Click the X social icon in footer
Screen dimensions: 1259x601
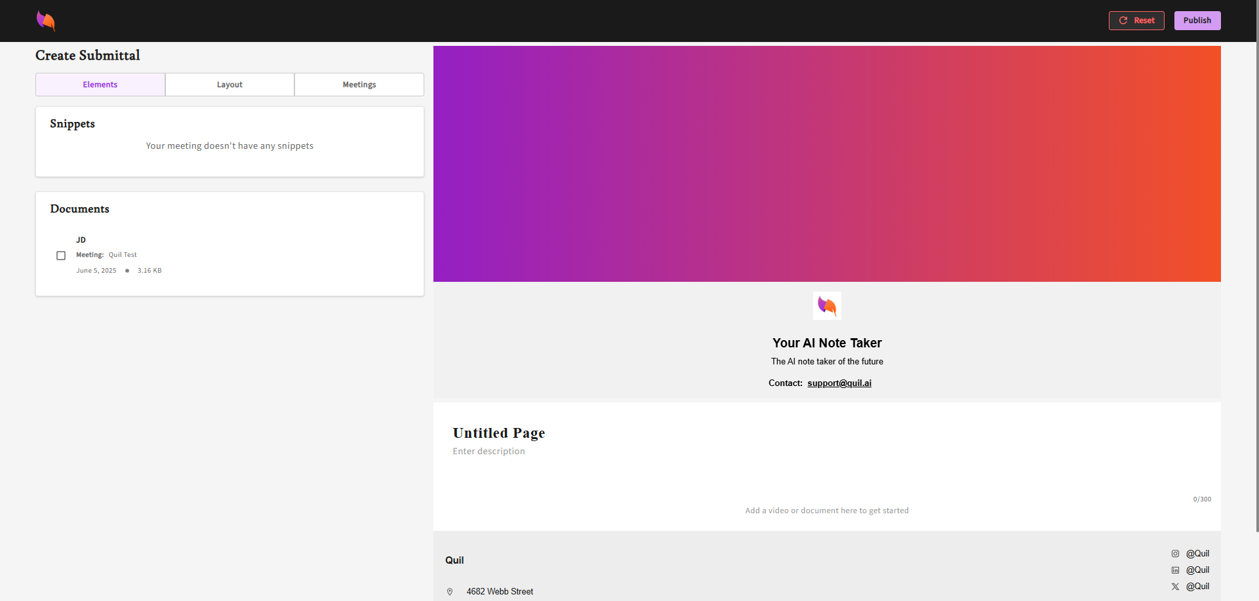1175,587
